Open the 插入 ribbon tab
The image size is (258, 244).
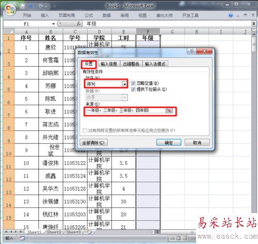point(45,15)
